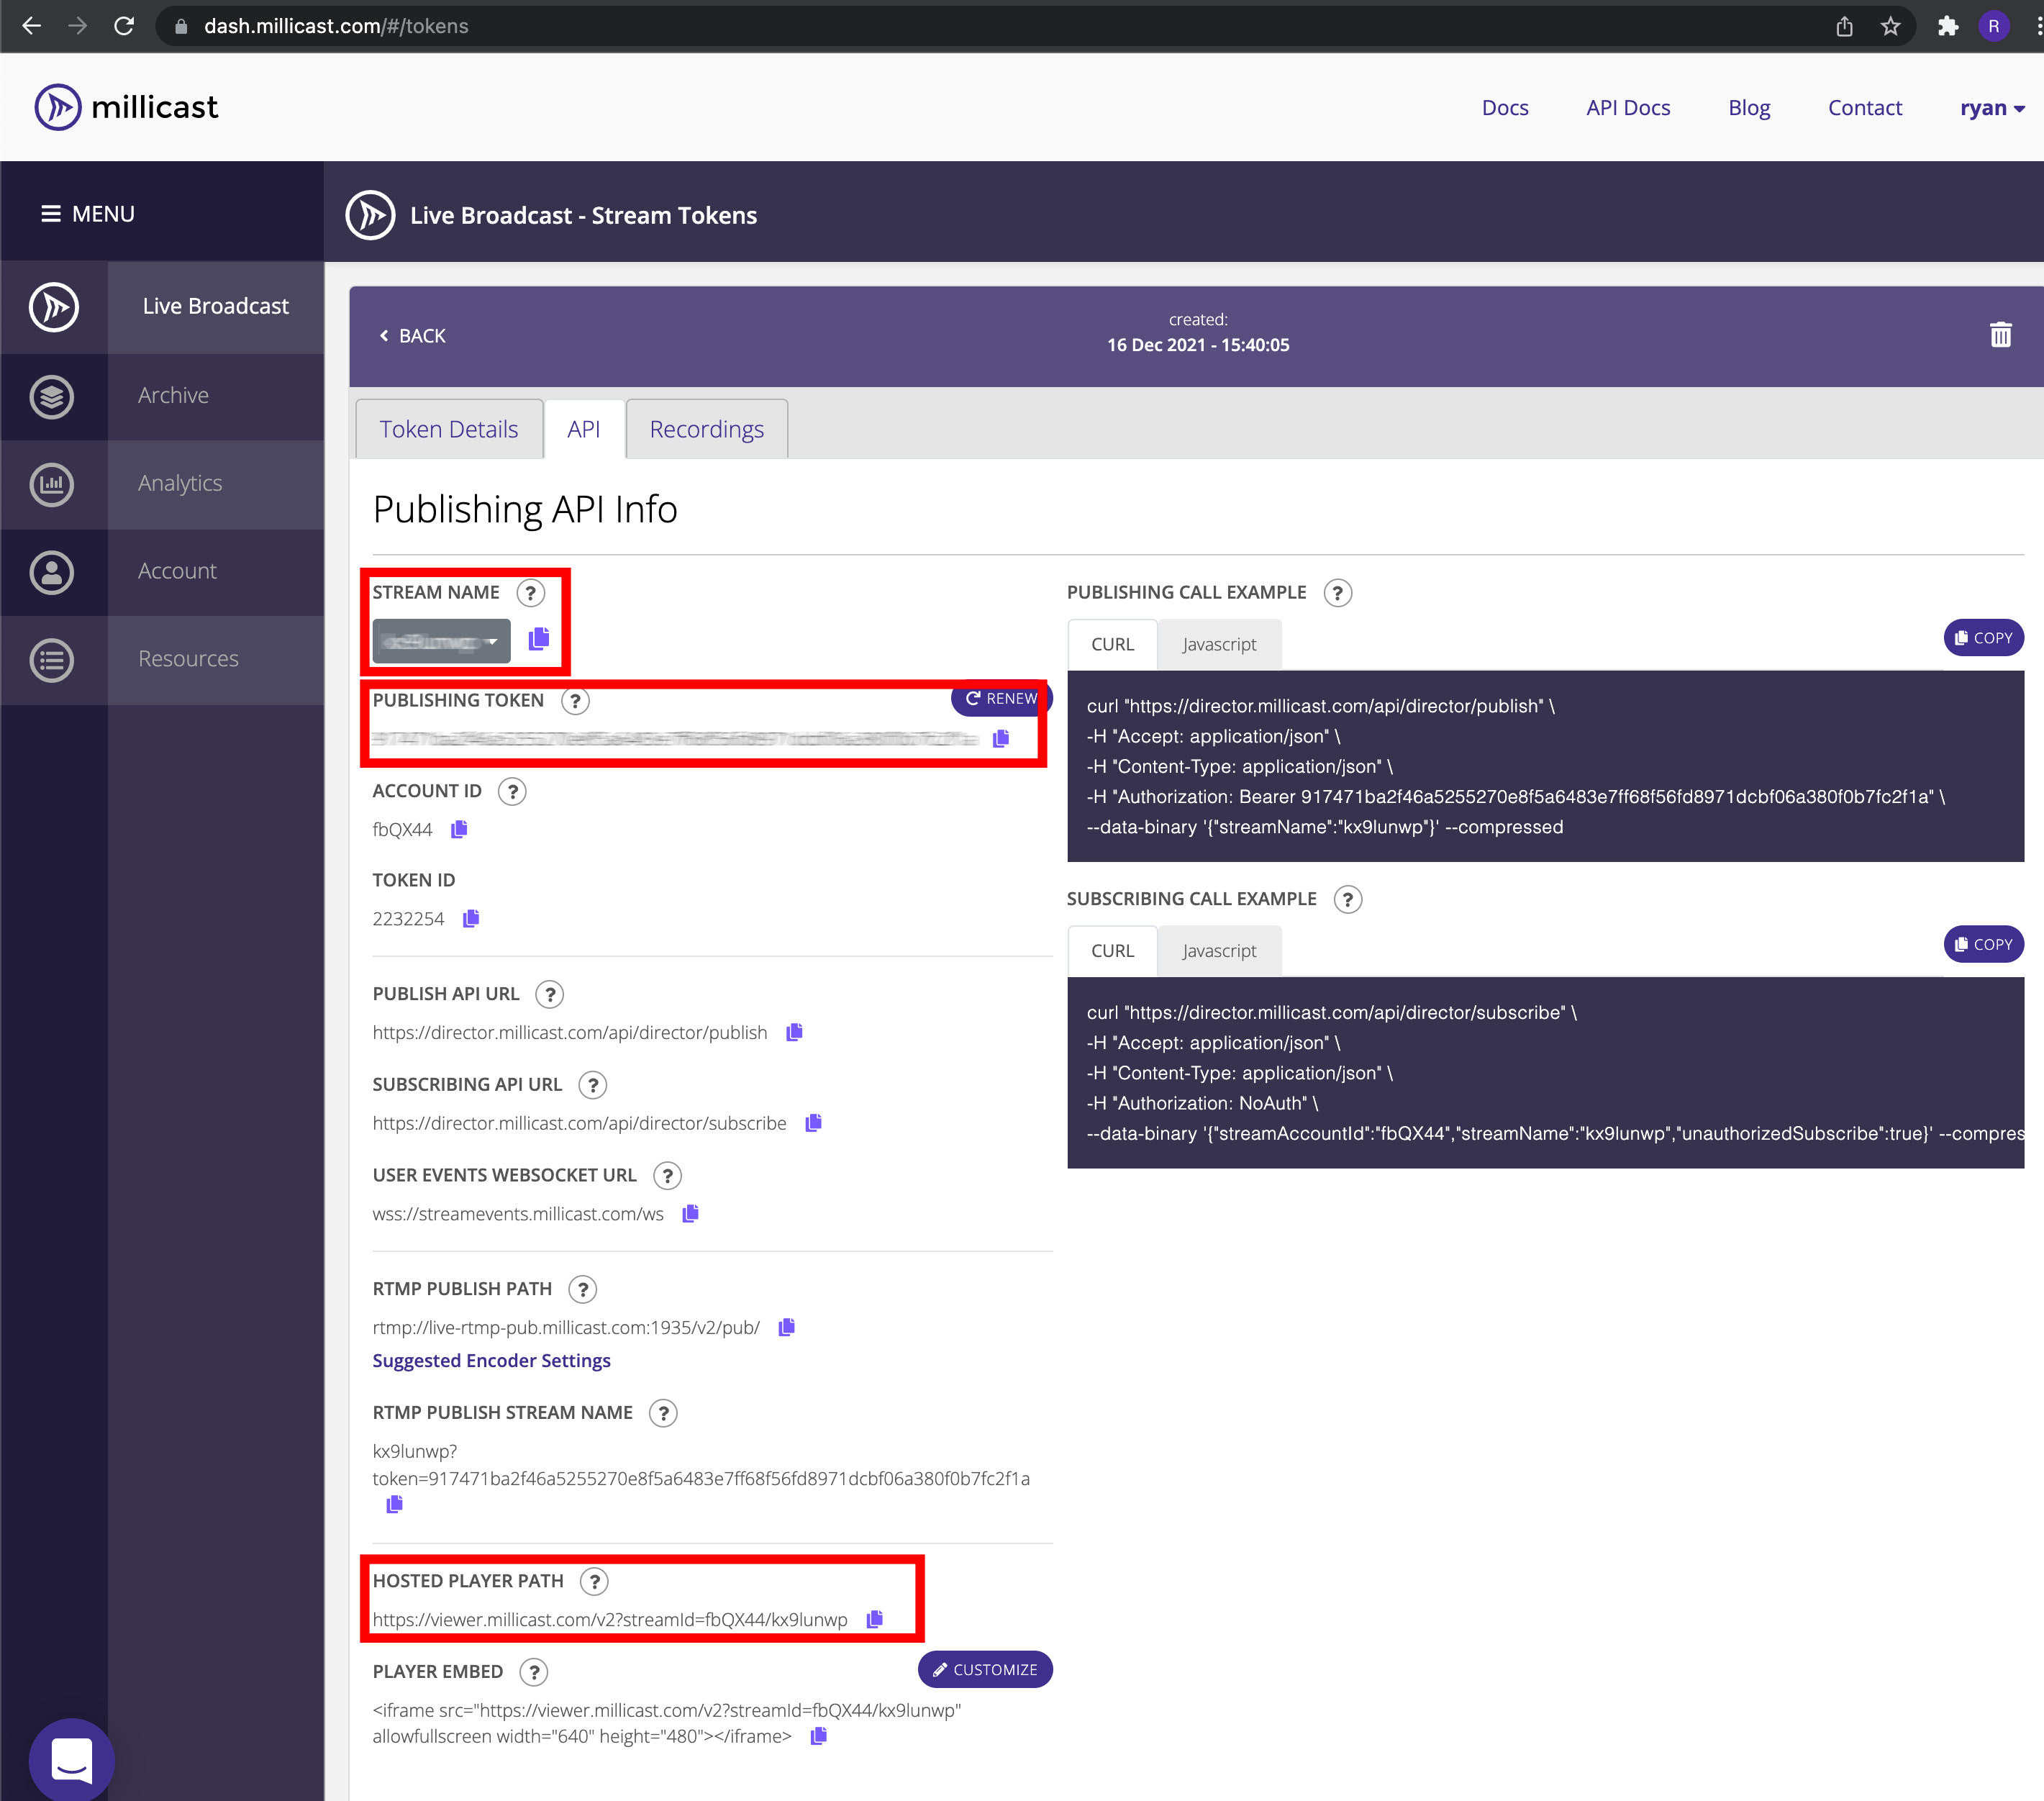
Task: Open help for Publishing Token
Action: (575, 701)
